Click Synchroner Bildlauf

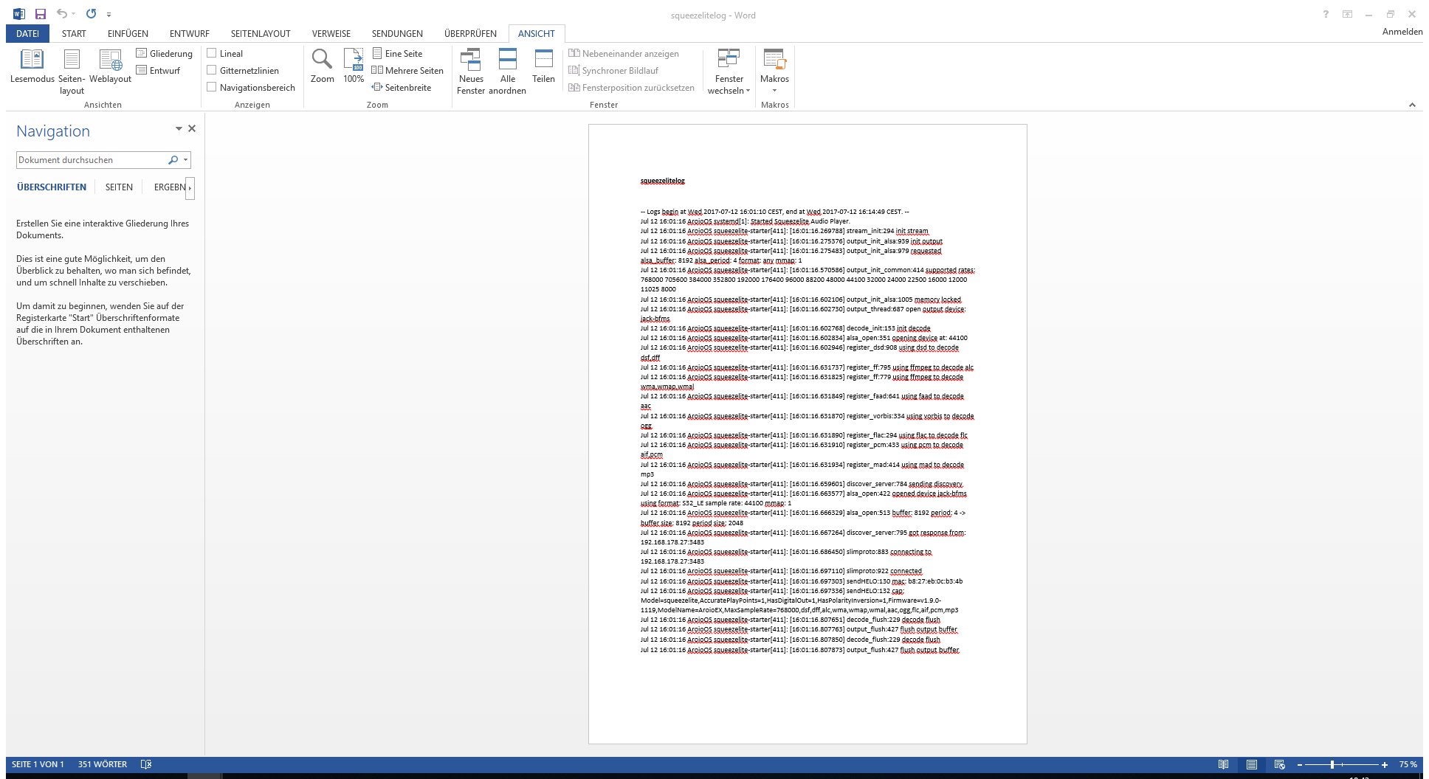click(x=613, y=70)
